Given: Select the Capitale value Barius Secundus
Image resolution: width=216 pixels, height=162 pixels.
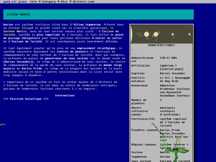Looking at the screenshot, I should tap(172, 73).
